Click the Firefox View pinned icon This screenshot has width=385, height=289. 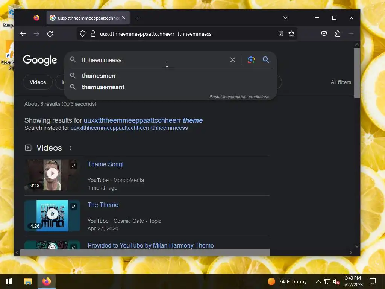(x=36, y=18)
